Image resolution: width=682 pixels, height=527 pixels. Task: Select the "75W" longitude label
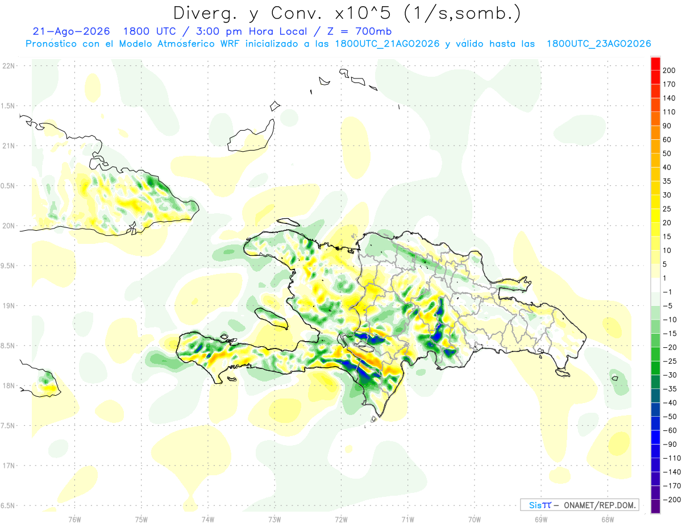[141, 519]
